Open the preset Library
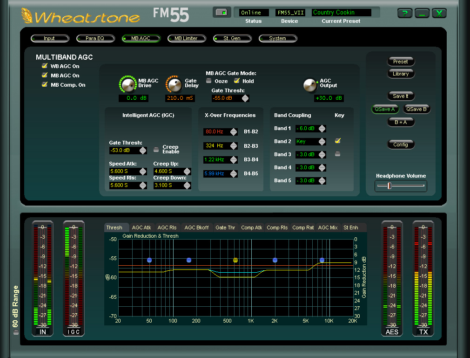 click(400, 74)
